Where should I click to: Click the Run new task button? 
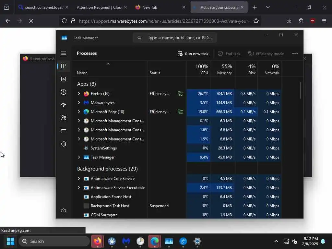click(193, 54)
